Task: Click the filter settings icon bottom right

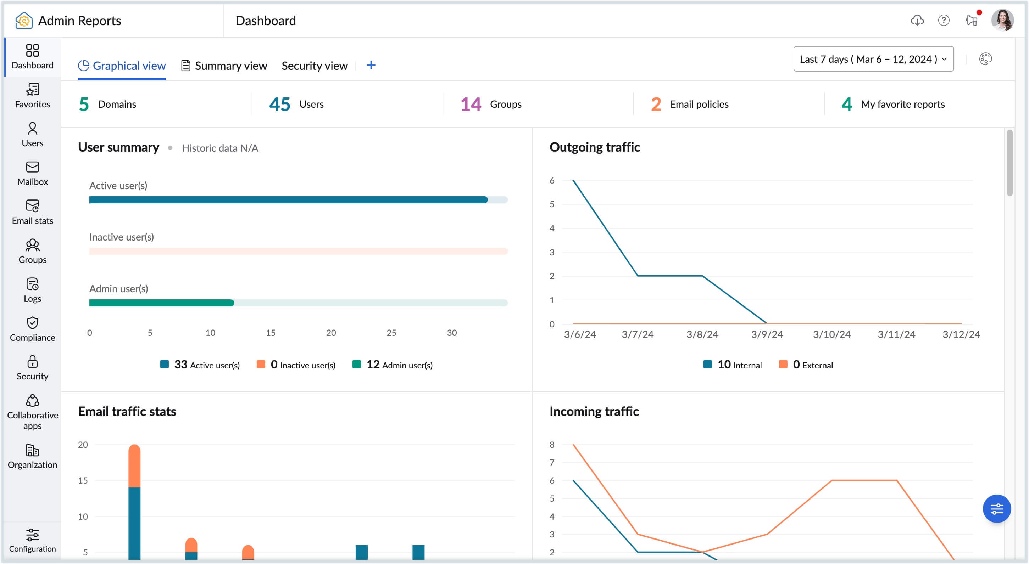Action: click(997, 508)
